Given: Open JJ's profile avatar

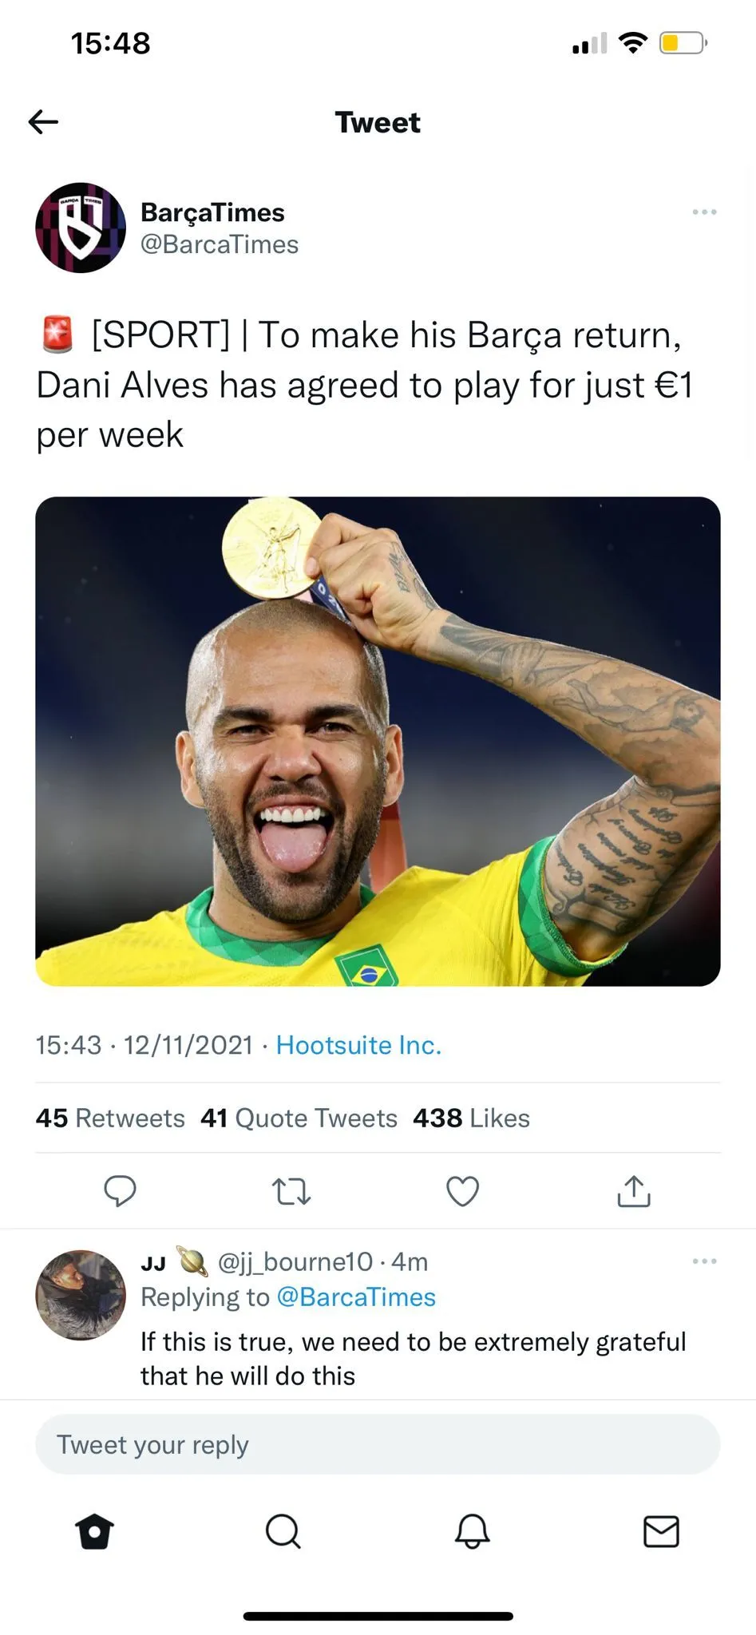Looking at the screenshot, I should (81, 1295).
